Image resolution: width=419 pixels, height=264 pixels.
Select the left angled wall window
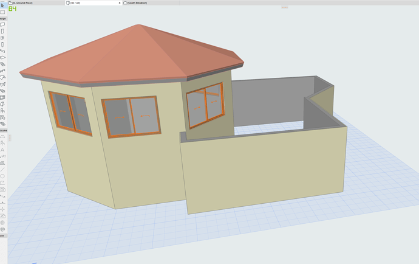(x=70, y=113)
